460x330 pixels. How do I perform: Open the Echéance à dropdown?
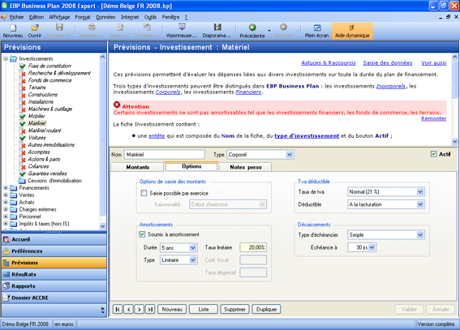[x=372, y=247]
